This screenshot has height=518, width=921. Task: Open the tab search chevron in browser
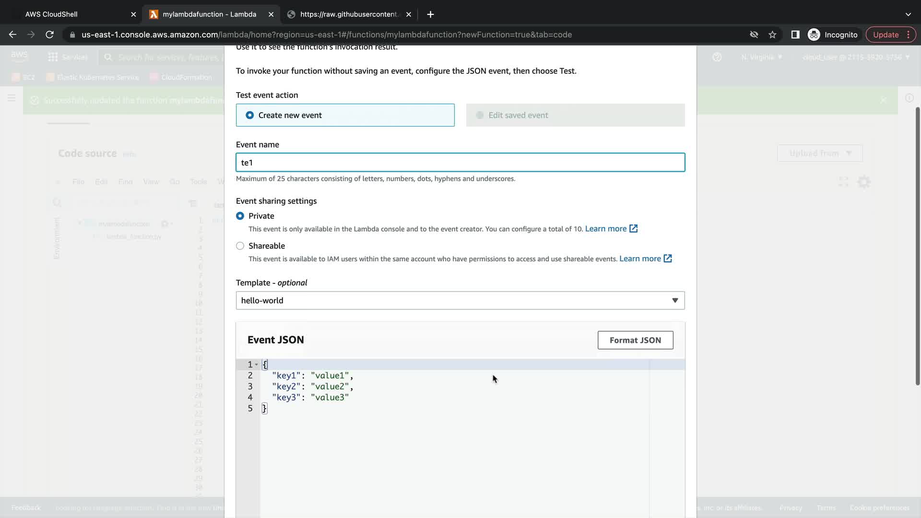tap(908, 14)
